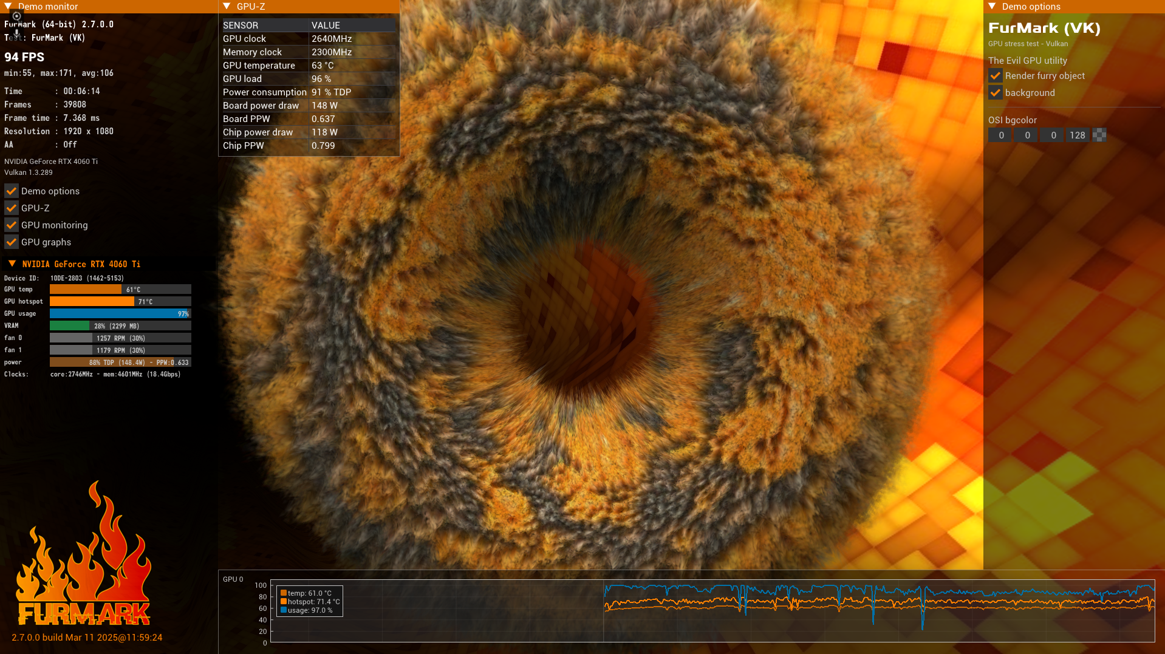Click the FurMark flame logo
Viewport: 1165px width, 654px height.
[84, 553]
